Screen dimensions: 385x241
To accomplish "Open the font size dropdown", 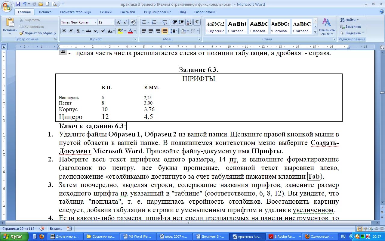I will tap(112, 22).
